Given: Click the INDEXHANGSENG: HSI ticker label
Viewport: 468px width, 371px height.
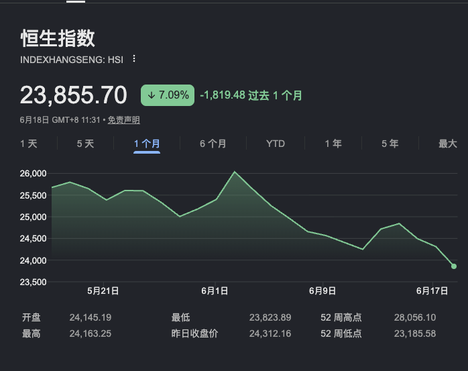Looking at the screenshot, I should [x=72, y=60].
